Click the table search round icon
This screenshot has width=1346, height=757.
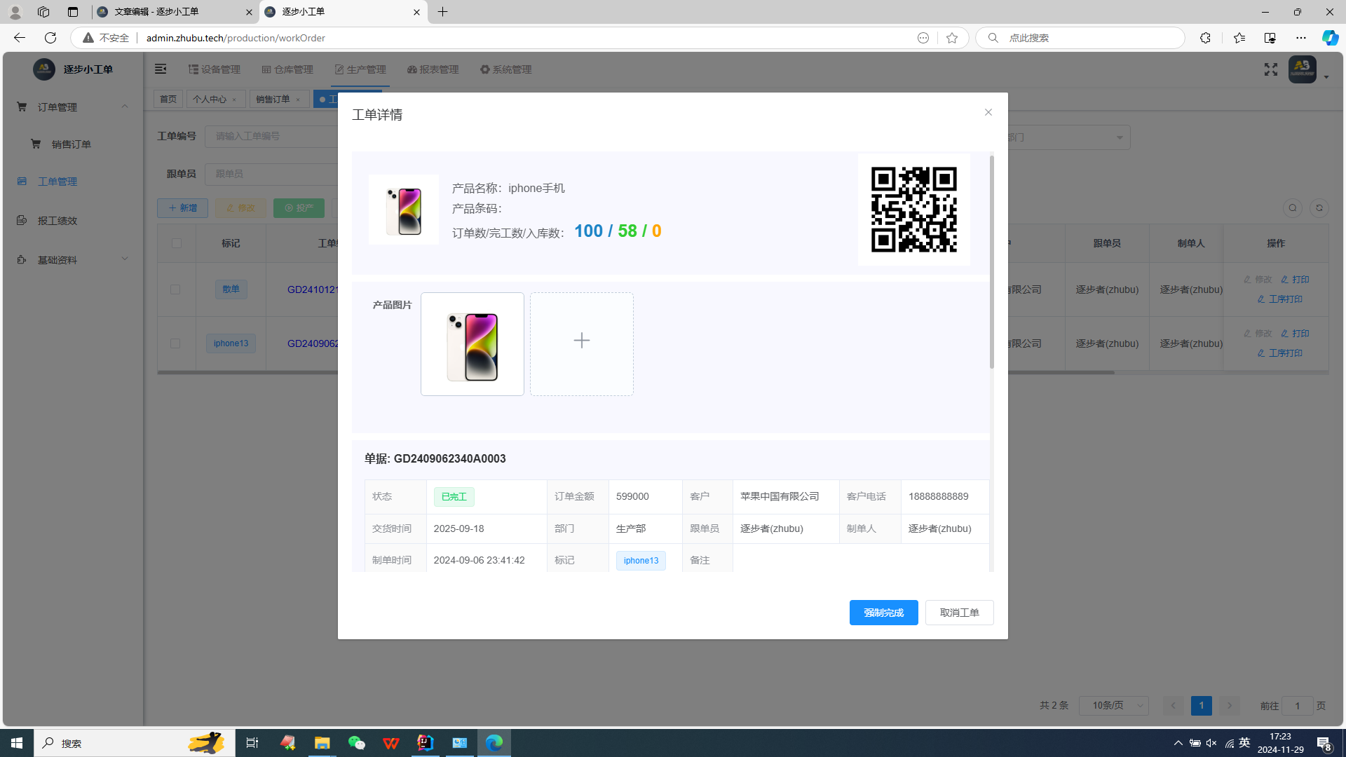pyautogui.click(x=1293, y=208)
